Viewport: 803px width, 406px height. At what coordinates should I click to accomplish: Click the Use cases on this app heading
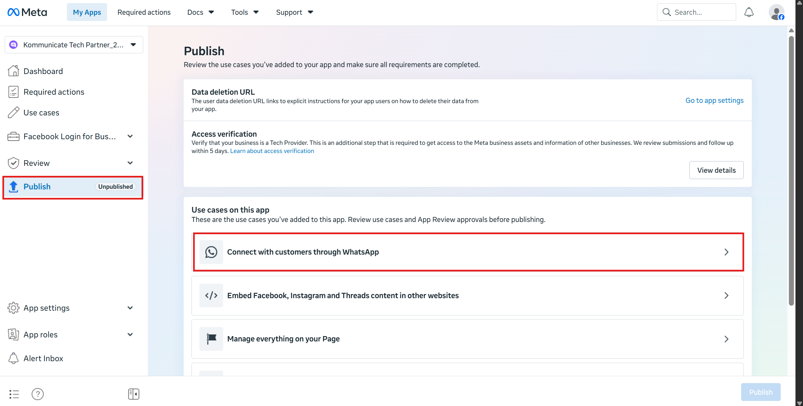230,210
